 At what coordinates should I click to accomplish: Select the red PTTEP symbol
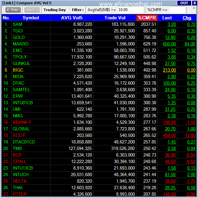coord(20,194)
